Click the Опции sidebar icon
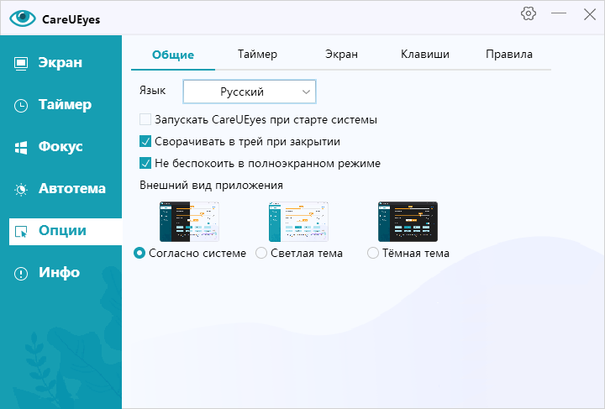The width and height of the screenshot is (605, 409). (22, 231)
